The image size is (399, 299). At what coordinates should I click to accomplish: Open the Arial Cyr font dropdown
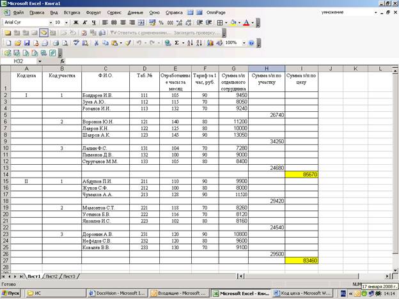tap(49, 22)
